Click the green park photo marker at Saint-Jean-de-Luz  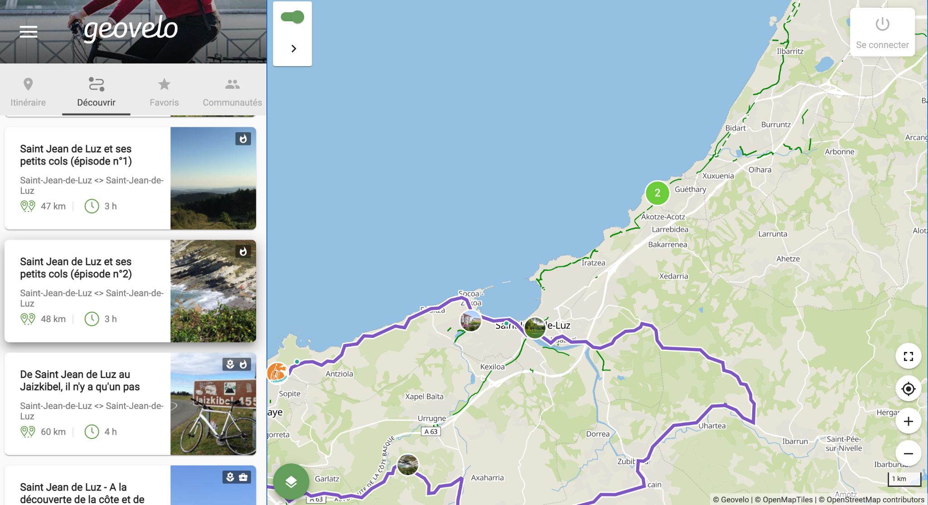point(535,327)
